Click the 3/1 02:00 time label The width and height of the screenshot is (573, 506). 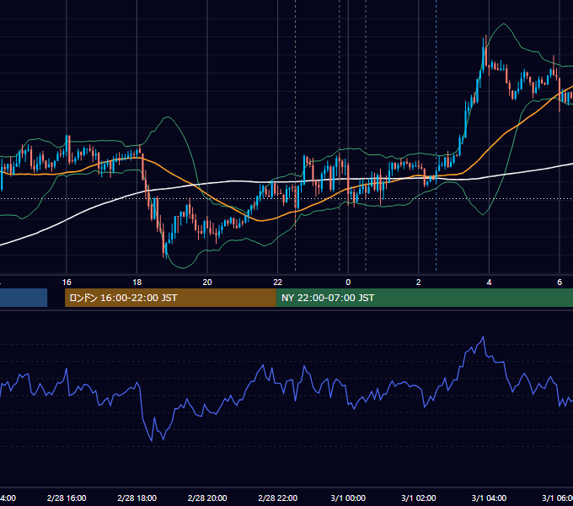[x=419, y=498]
